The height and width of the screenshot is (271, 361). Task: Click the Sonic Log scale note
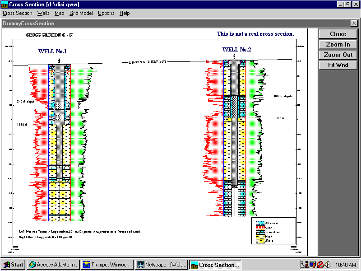(46, 237)
